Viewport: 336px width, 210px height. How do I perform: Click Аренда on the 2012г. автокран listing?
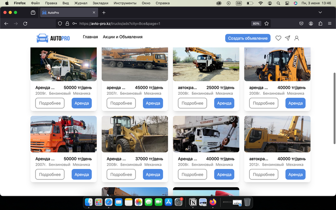coord(295,175)
